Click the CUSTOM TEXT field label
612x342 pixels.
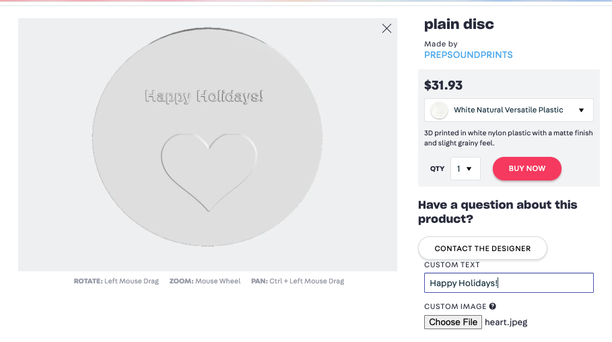[x=452, y=265]
